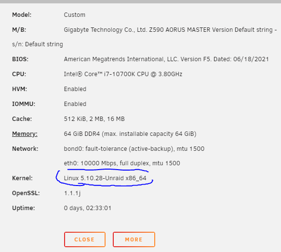This screenshot has height=252, width=281.
Task: Select the HVM "Enabled" value
Action: [x=75, y=89]
